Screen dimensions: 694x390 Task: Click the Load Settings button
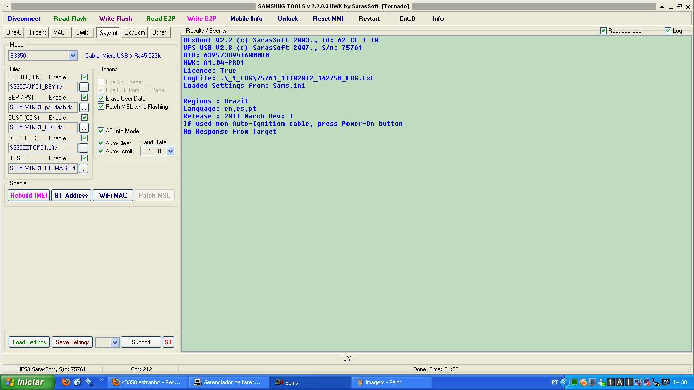[29, 342]
